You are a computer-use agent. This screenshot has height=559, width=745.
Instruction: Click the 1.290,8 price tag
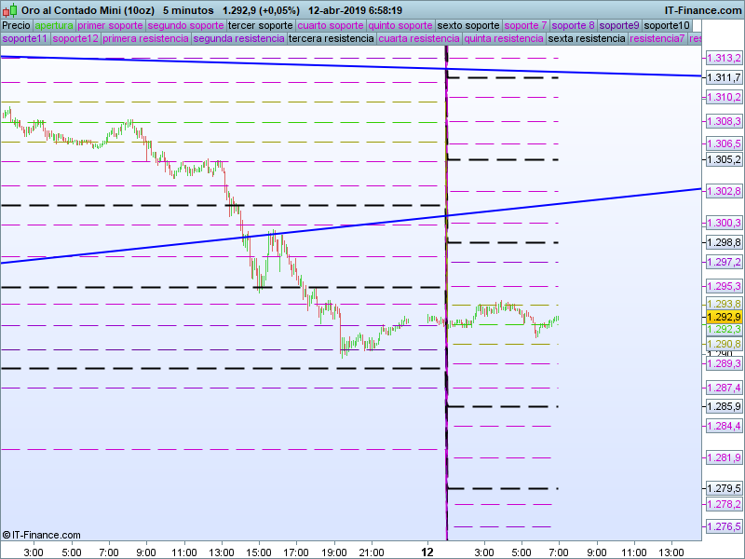(724, 344)
